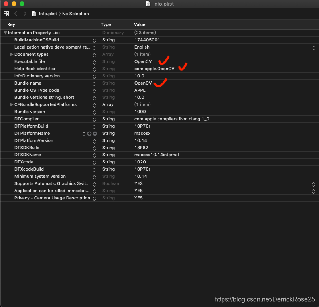
Task: Go back with the left arrow
Action: pos(16,14)
